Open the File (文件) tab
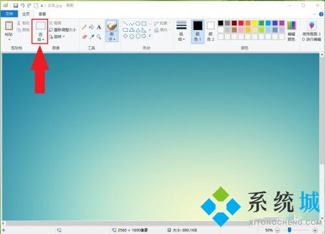This screenshot has width=325, height=234. click(9, 14)
